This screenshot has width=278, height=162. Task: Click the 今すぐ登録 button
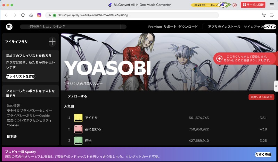(x=263, y=155)
